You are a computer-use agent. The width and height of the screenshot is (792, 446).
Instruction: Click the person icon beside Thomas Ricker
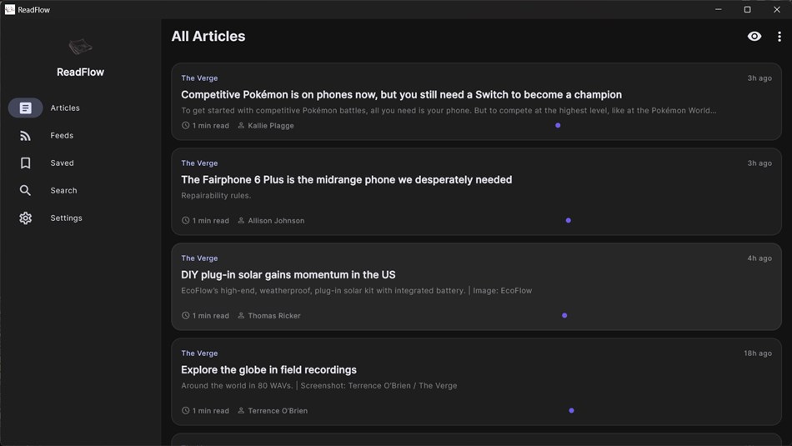pyautogui.click(x=241, y=315)
